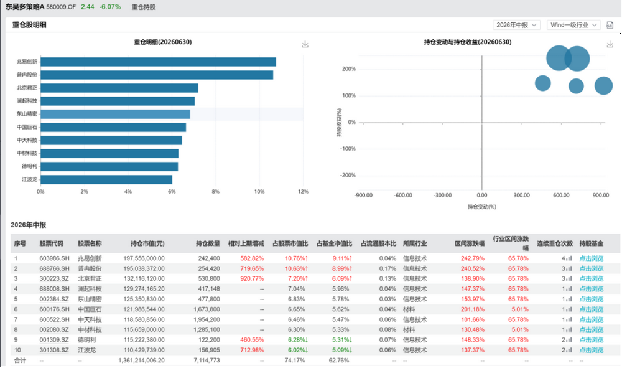Sort table by 占股票市值比 column header
The height and width of the screenshot is (368, 622).
point(290,243)
